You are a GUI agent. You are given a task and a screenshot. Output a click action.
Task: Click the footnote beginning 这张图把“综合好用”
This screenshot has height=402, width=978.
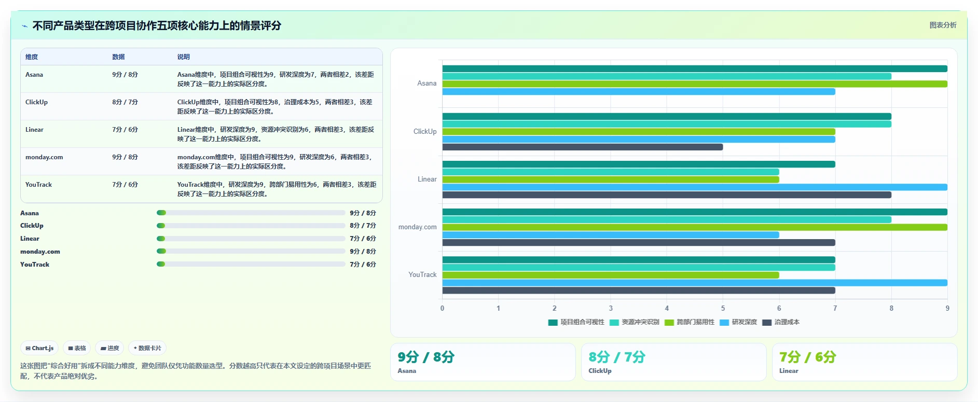[x=196, y=371]
